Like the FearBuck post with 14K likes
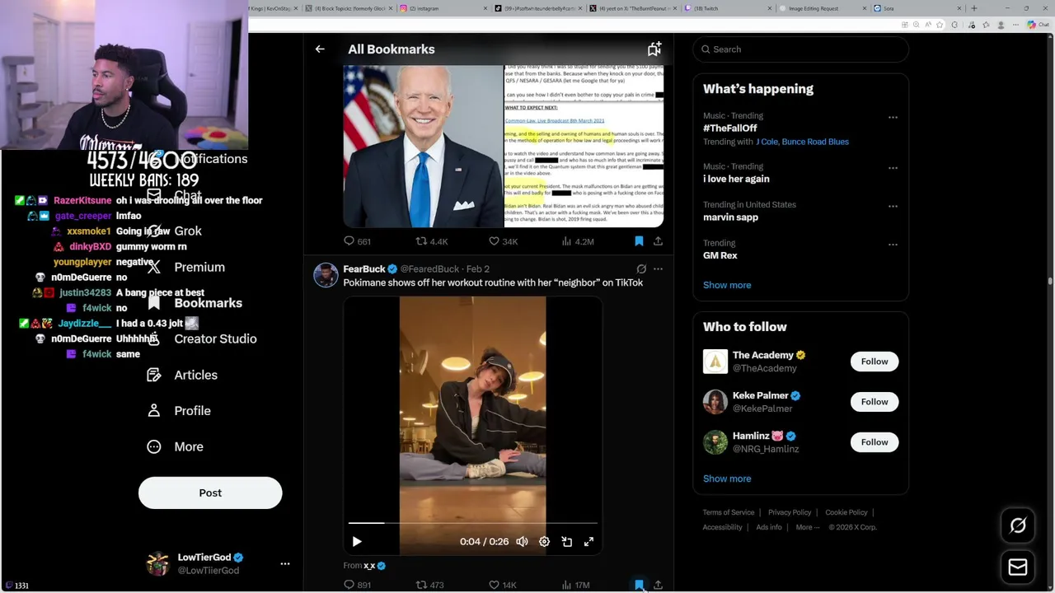Image resolution: width=1055 pixels, height=593 pixels. (503, 585)
